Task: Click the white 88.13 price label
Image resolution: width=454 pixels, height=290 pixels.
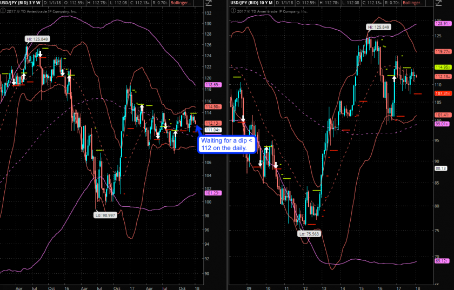Action: [x=442, y=168]
